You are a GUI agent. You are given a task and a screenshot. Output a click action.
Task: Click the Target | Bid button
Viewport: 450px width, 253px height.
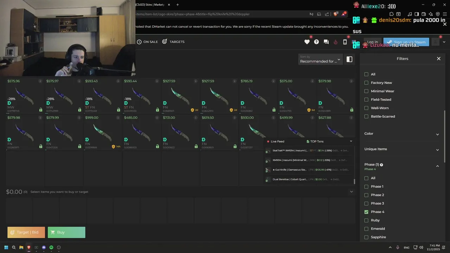(26, 232)
